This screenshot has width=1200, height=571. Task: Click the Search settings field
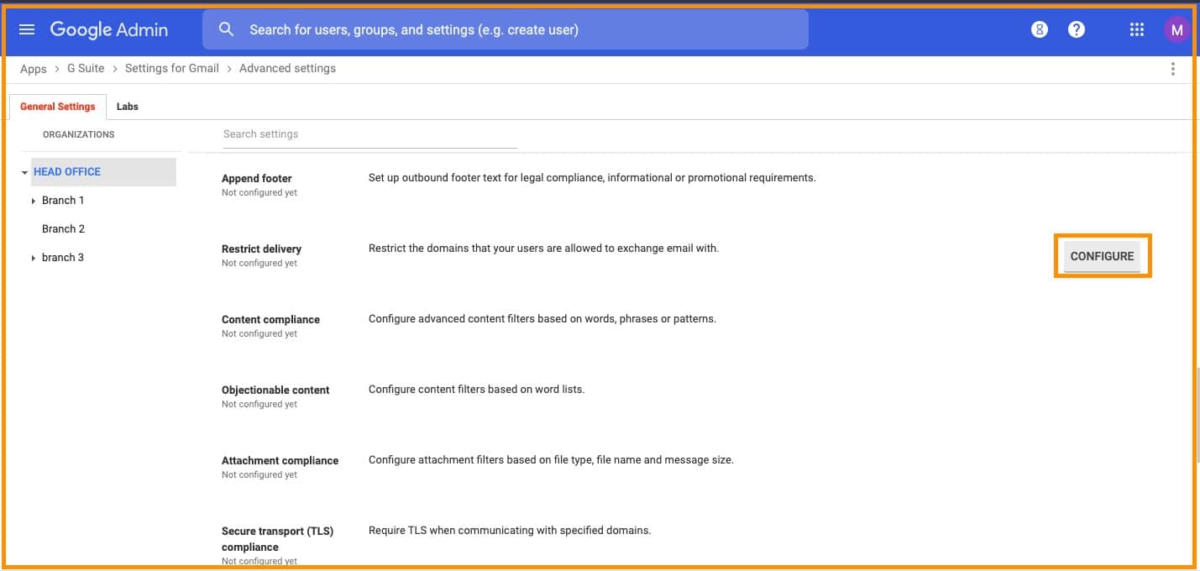[x=369, y=134]
